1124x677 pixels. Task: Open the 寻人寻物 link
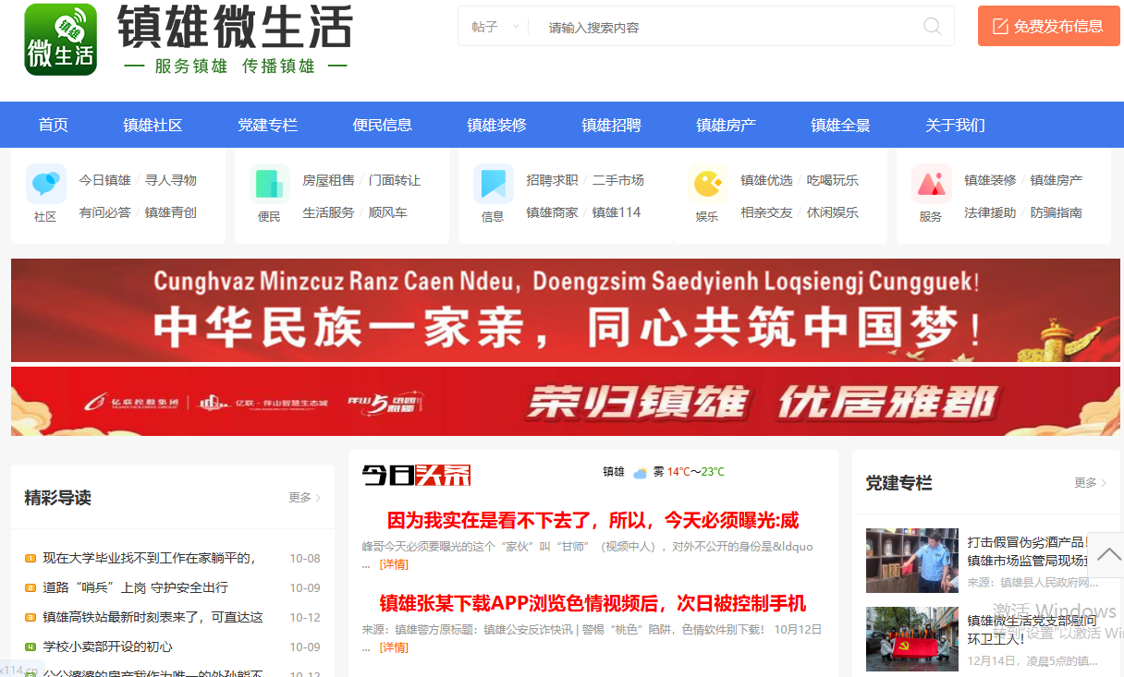pyautogui.click(x=171, y=180)
